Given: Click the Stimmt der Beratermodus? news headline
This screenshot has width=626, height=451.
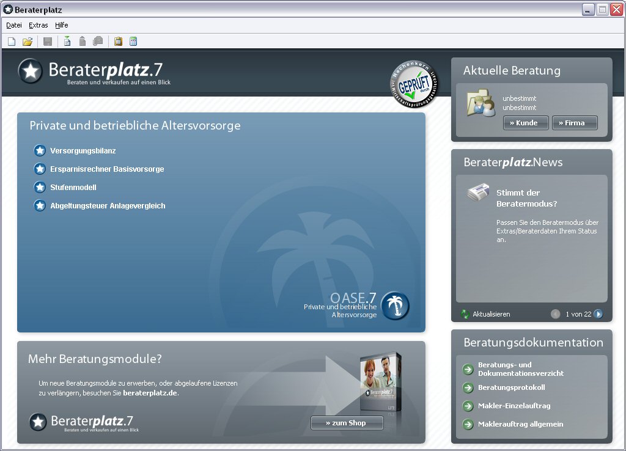Looking at the screenshot, I should pyautogui.click(x=526, y=199).
